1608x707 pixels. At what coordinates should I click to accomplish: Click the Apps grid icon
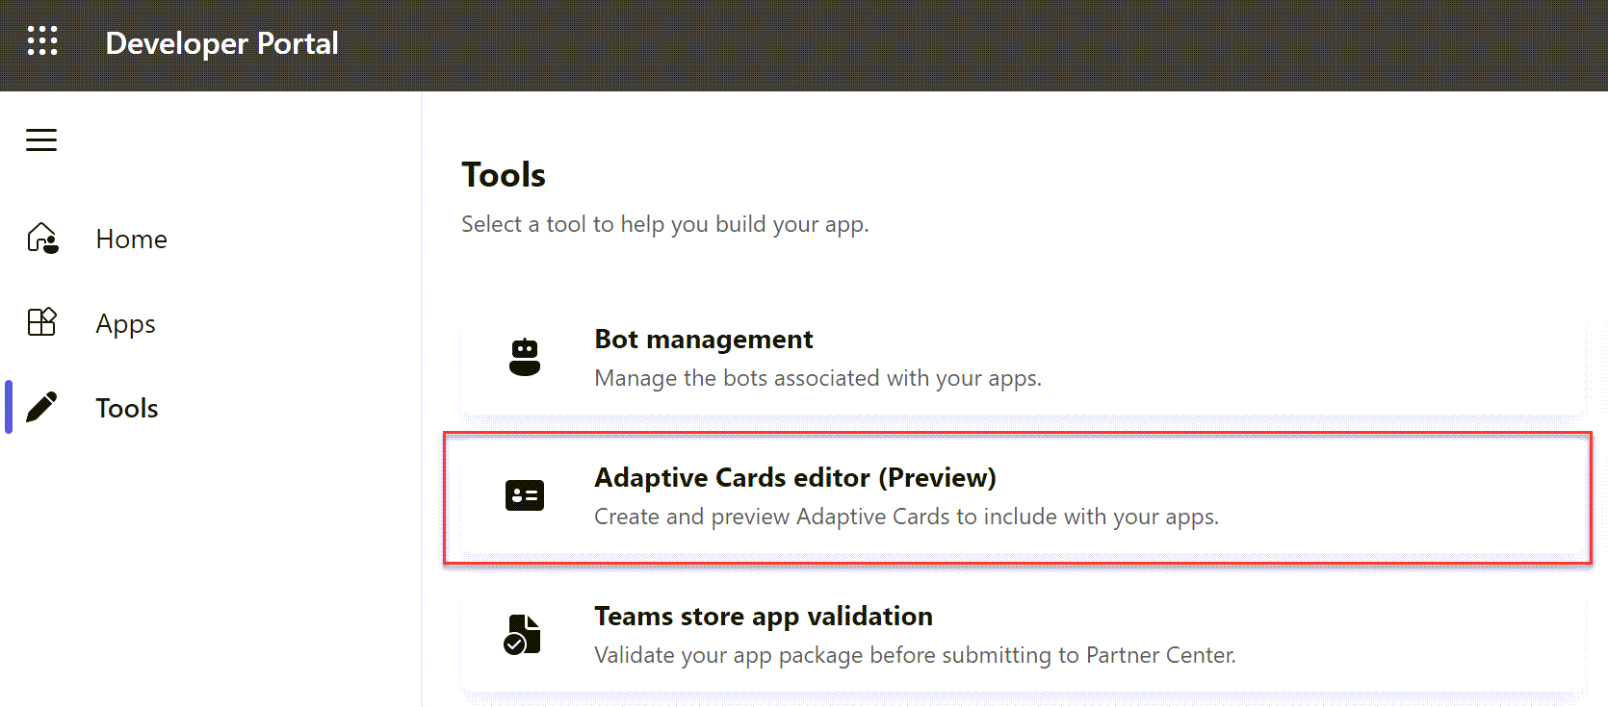tap(42, 322)
